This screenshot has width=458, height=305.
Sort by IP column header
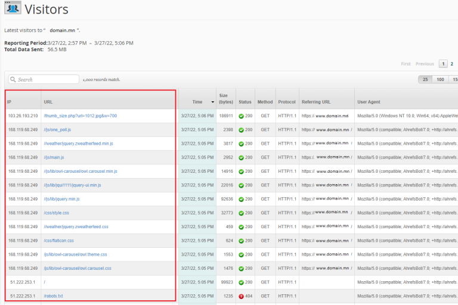[9, 102]
